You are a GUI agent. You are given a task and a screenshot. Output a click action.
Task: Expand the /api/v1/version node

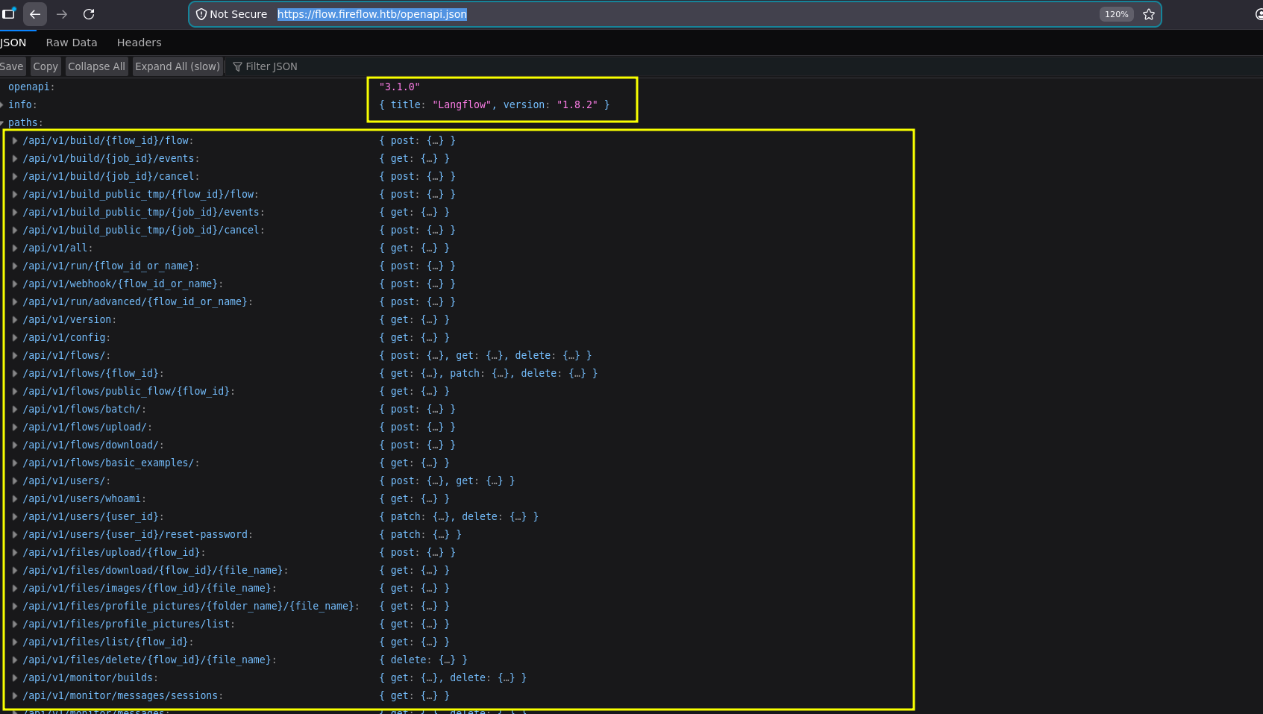click(x=15, y=319)
